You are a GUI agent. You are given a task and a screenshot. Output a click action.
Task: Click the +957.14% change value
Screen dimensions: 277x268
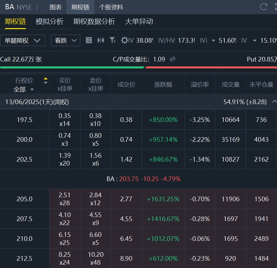pos(163,139)
